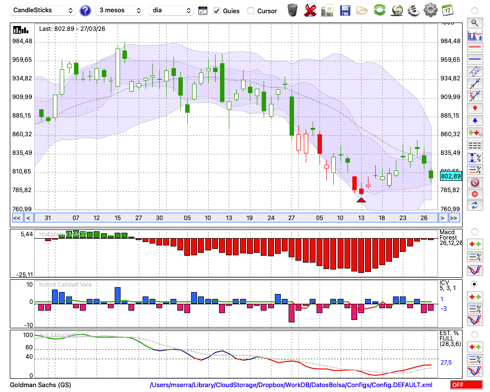Select the red horizontal line tool
Screen dimensions: 490x392
click(474, 48)
